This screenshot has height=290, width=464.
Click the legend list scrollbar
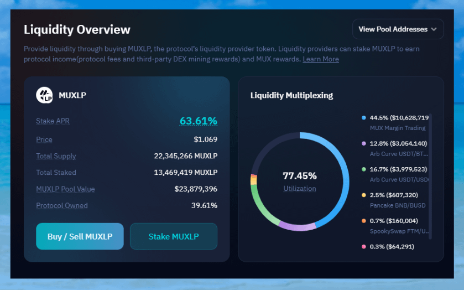click(430, 176)
